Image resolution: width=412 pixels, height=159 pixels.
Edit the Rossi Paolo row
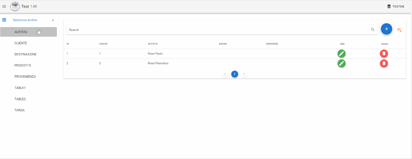click(341, 54)
